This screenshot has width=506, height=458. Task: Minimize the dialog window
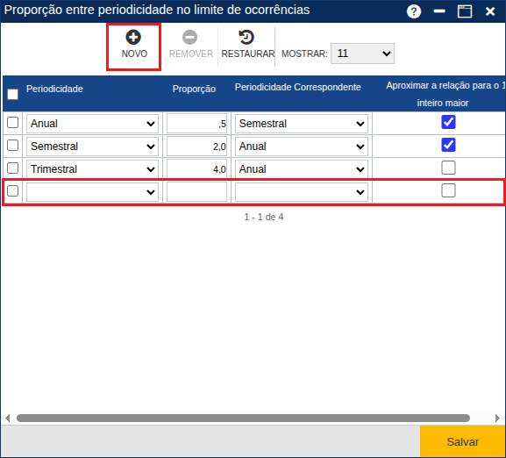439,11
